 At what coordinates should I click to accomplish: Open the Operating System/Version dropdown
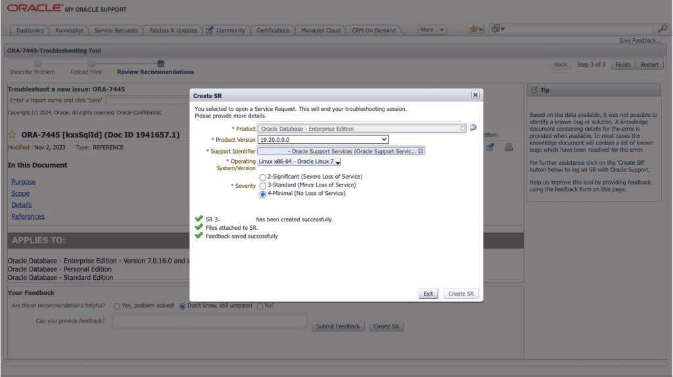tap(299, 162)
